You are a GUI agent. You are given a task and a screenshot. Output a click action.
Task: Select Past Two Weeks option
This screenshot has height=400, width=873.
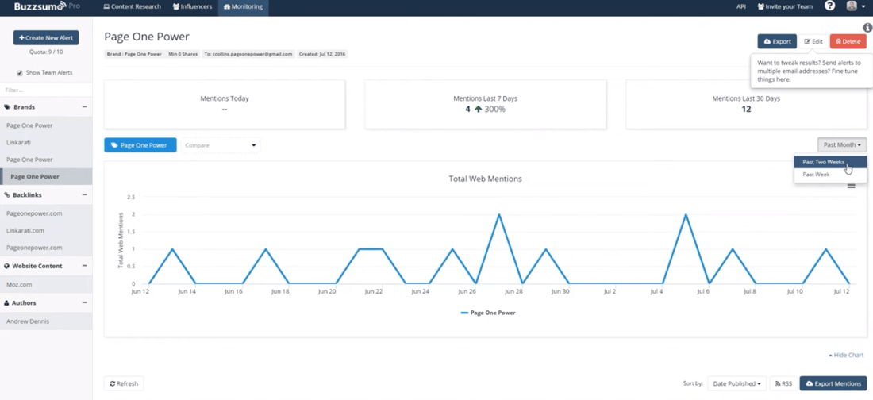[x=830, y=162]
